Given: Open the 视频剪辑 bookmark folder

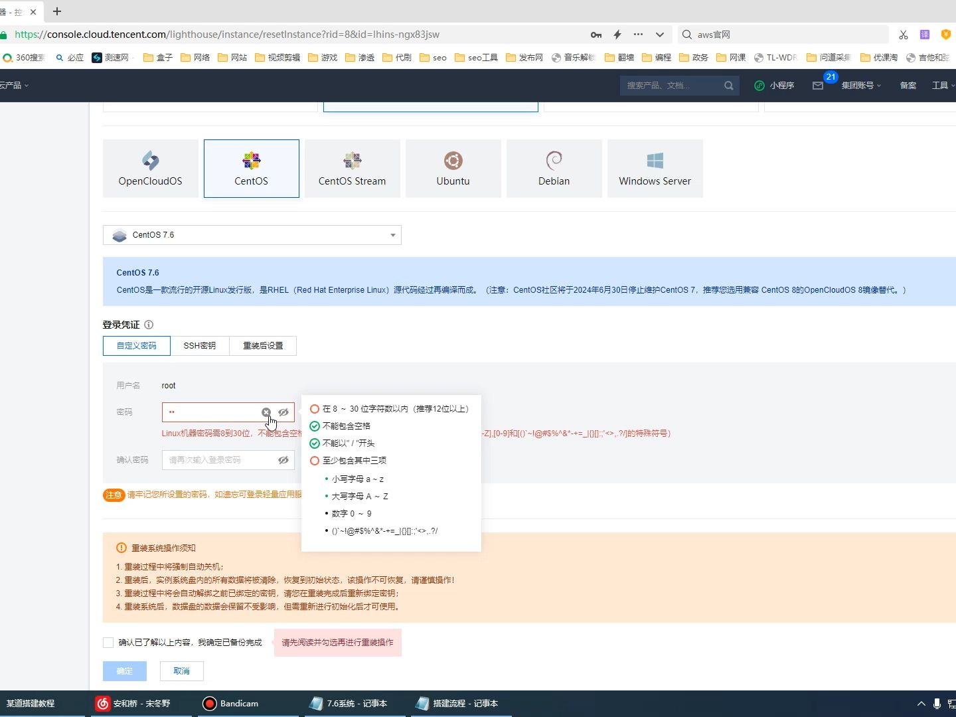Looking at the screenshot, I should pos(278,58).
